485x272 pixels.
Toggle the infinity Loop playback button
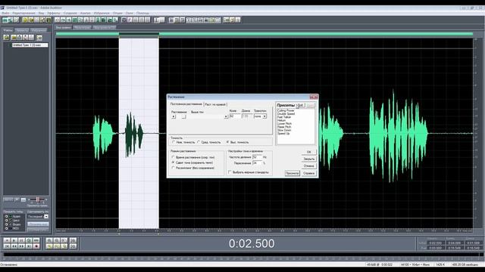[36, 240]
